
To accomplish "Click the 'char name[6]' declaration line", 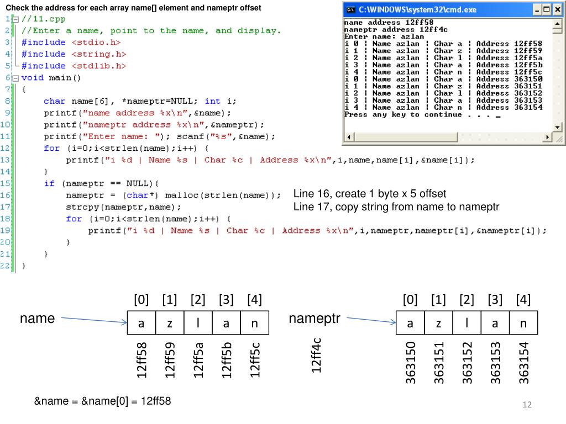I will point(140,102).
